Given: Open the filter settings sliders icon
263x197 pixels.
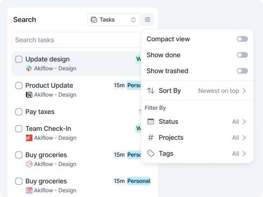Looking at the screenshot, I should tap(147, 20).
